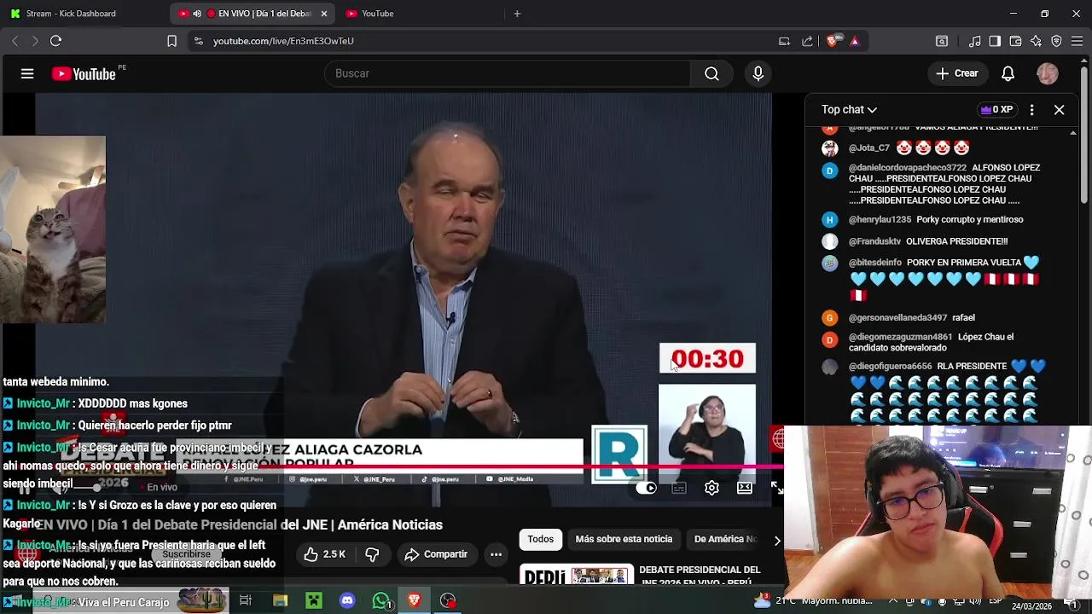
Task: Share the video via Compartir
Action: click(436, 554)
